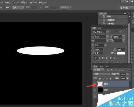
Task: Open the 窗口(W) menu
Action: coord(33,2)
